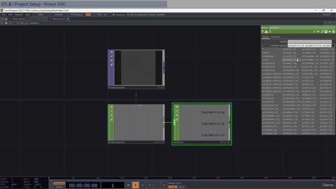Switch to the Common parameter tab
Screen dimensions: 336x189
pos(275,37)
